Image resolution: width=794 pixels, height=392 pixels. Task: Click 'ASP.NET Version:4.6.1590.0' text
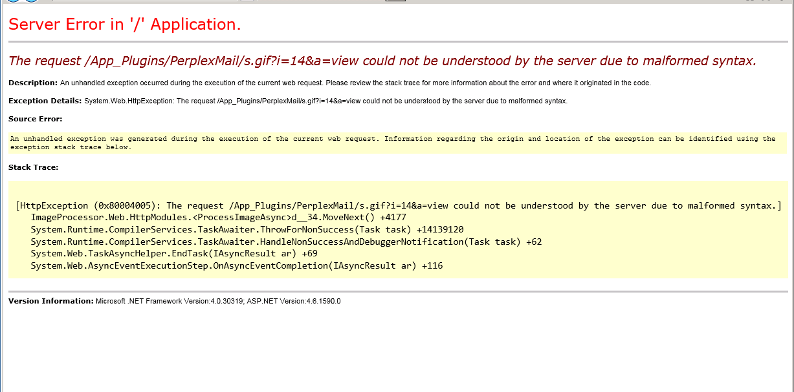coord(294,301)
